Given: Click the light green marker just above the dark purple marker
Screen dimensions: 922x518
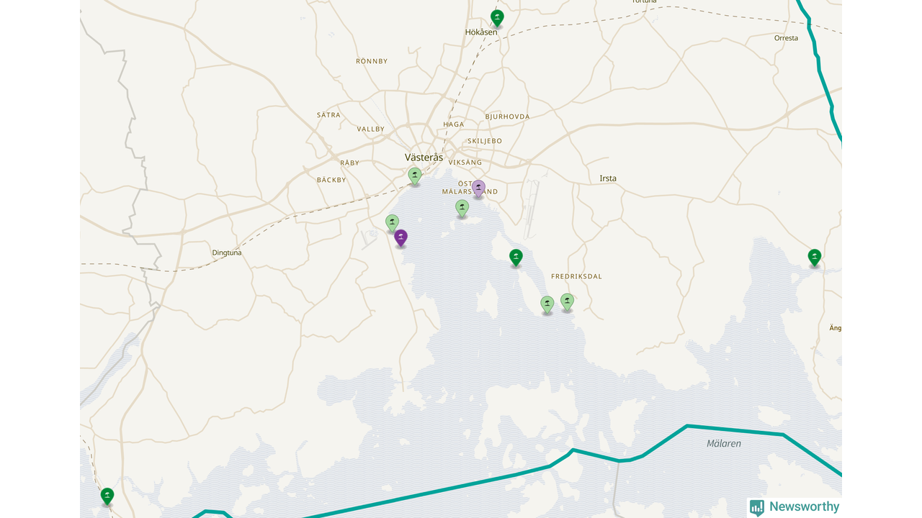Looking at the screenshot, I should tap(392, 223).
